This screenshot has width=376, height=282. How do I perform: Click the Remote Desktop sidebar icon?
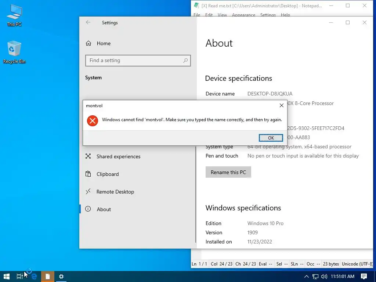click(x=88, y=191)
